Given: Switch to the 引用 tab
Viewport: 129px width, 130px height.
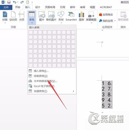Looking at the screenshot, I should tap(62, 7).
